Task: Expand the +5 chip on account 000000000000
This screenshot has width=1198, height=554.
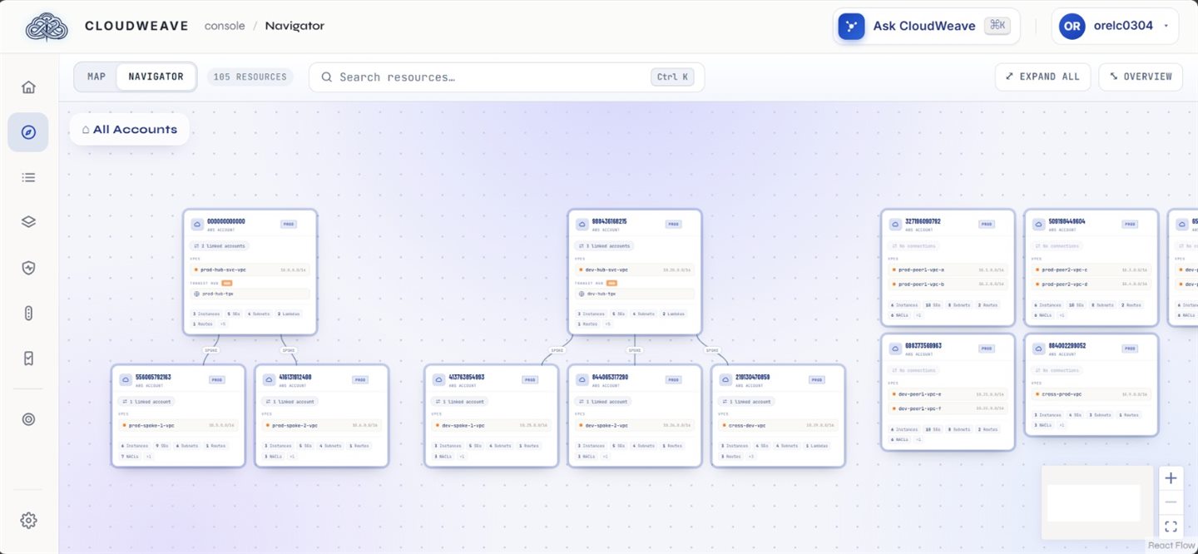Action: (x=223, y=324)
